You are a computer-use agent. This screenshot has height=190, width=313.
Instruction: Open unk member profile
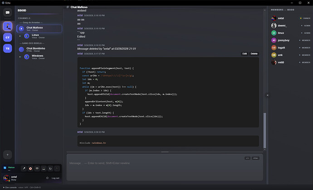(x=291, y=55)
